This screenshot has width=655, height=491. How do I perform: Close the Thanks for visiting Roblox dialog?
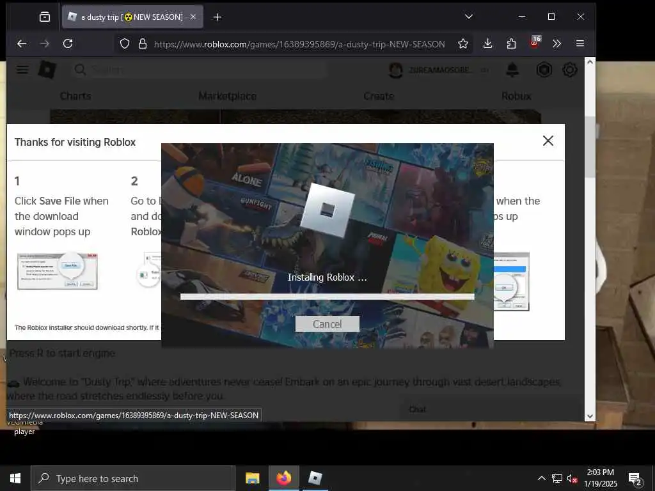pyautogui.click(x=548, y=141)
